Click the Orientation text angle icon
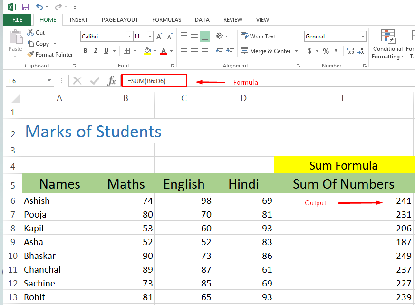The height and width of the screenshot is (305, 415). [x=219, y=36]
